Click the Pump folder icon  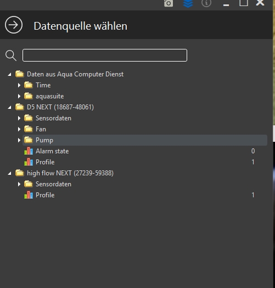tap(29, 140)
